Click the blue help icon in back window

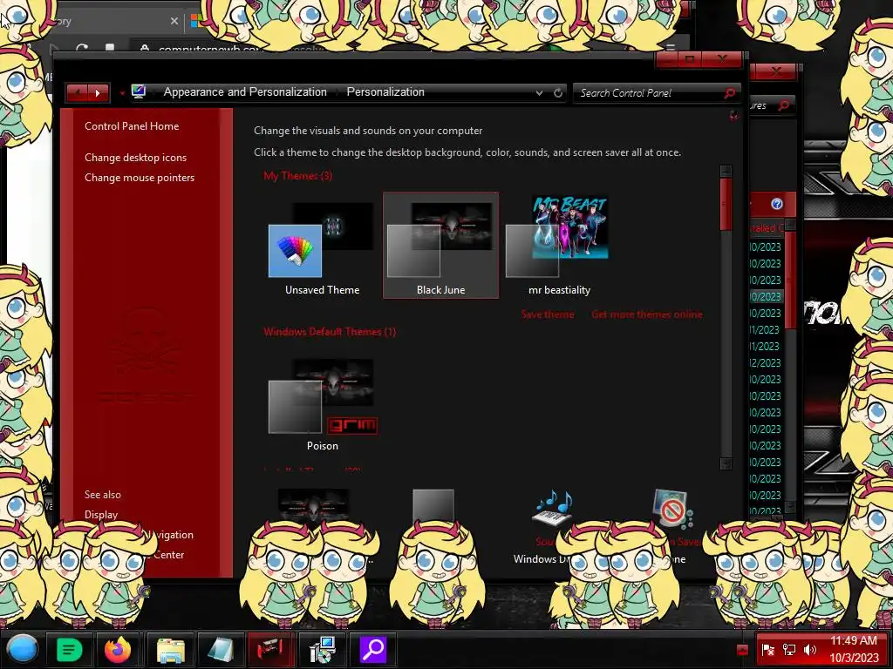point(777,204)
